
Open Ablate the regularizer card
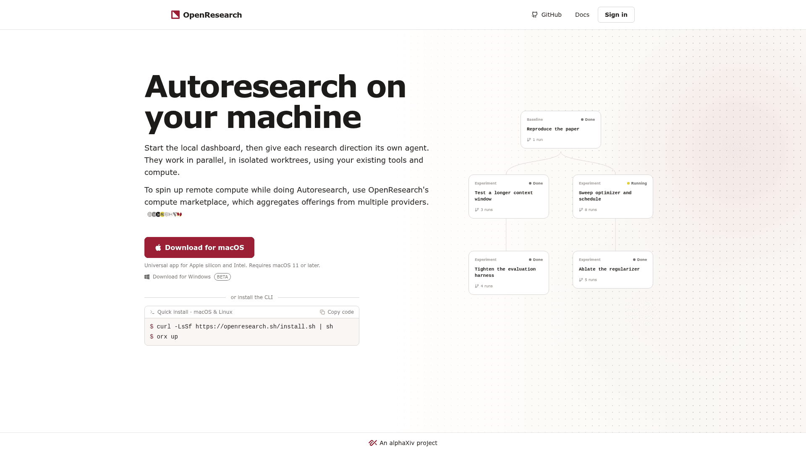(x=612, y=270)
